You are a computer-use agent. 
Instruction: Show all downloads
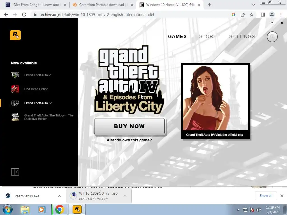(266, 196)
